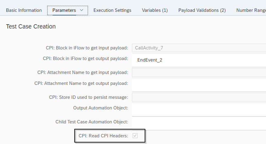Click the 'Block in iFlow to get output payload' label
266x144 pixels.
tap(86, 59)
